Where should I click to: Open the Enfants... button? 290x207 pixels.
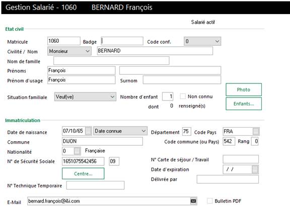[244, 104]
